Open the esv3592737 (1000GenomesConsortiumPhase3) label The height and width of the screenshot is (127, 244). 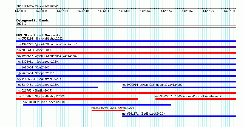click(x=188, y=96)
